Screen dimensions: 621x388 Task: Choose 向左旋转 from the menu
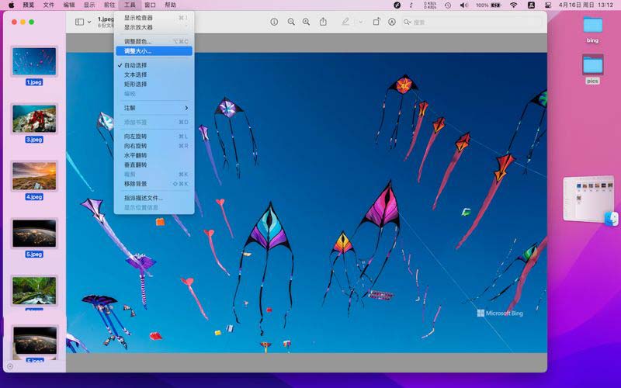tap(135, 137)
